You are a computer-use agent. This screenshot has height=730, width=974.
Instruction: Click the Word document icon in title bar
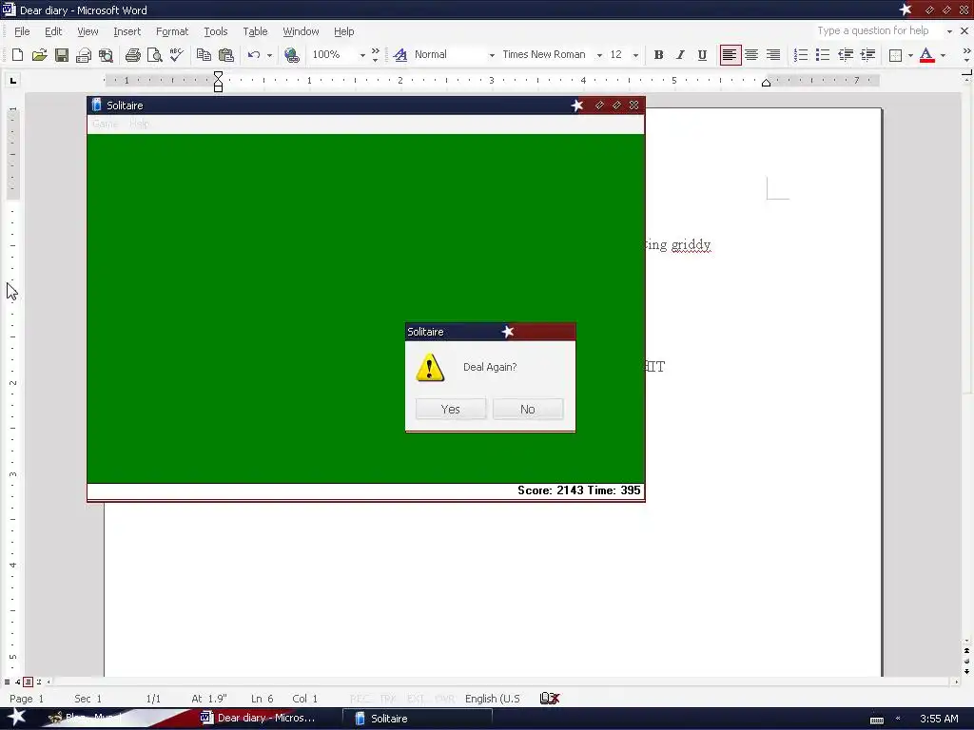point(9,10)
